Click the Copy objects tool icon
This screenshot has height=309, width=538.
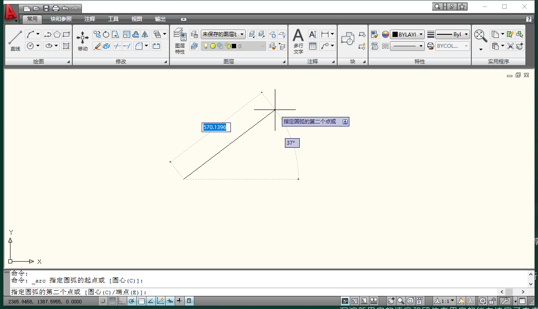point(97,34)
